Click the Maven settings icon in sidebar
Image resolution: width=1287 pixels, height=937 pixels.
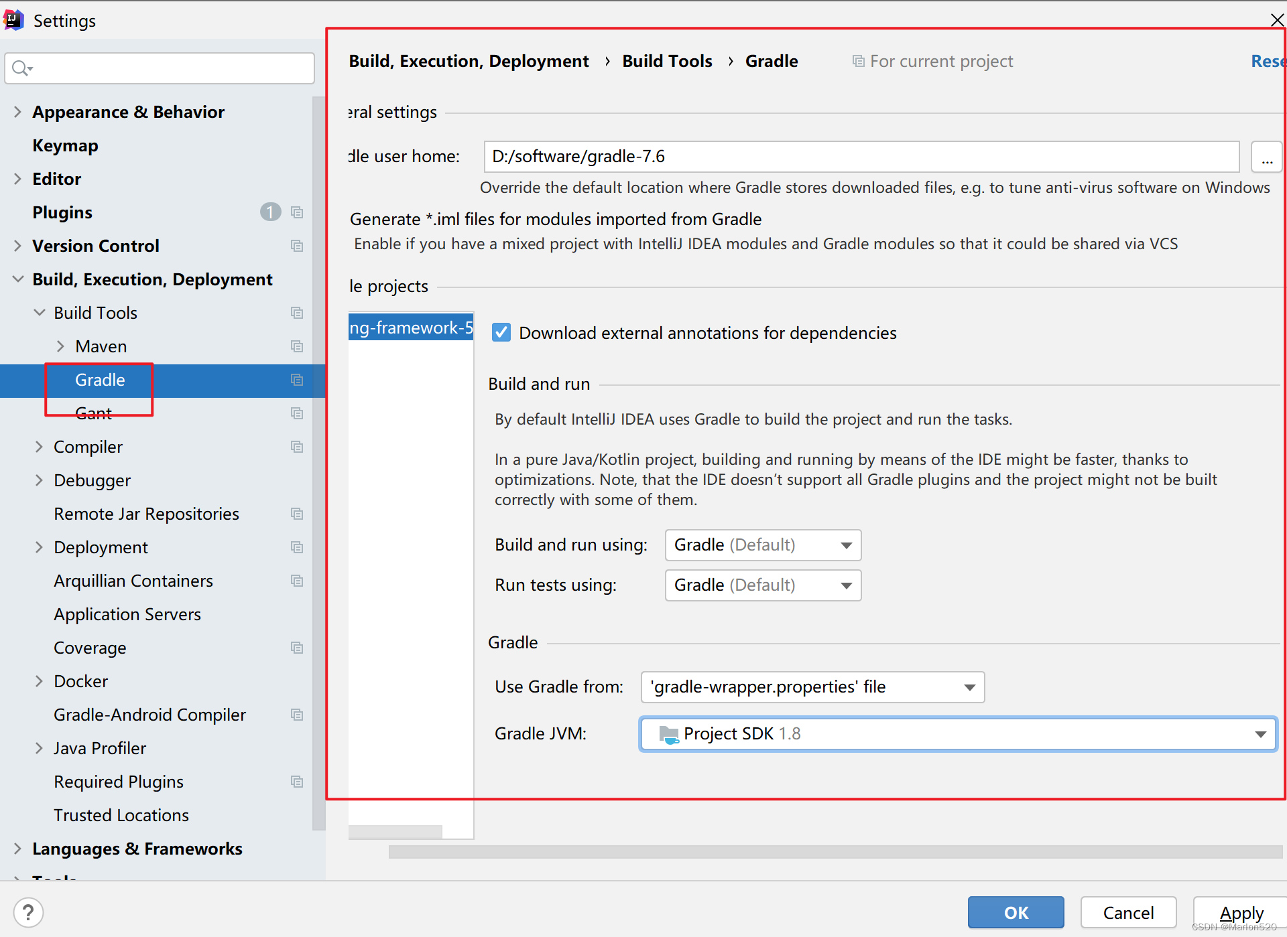[x=297, y=346]
